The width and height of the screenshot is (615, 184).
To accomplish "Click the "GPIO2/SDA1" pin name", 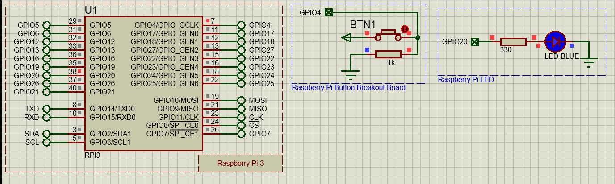I will [x=110, y=134].
